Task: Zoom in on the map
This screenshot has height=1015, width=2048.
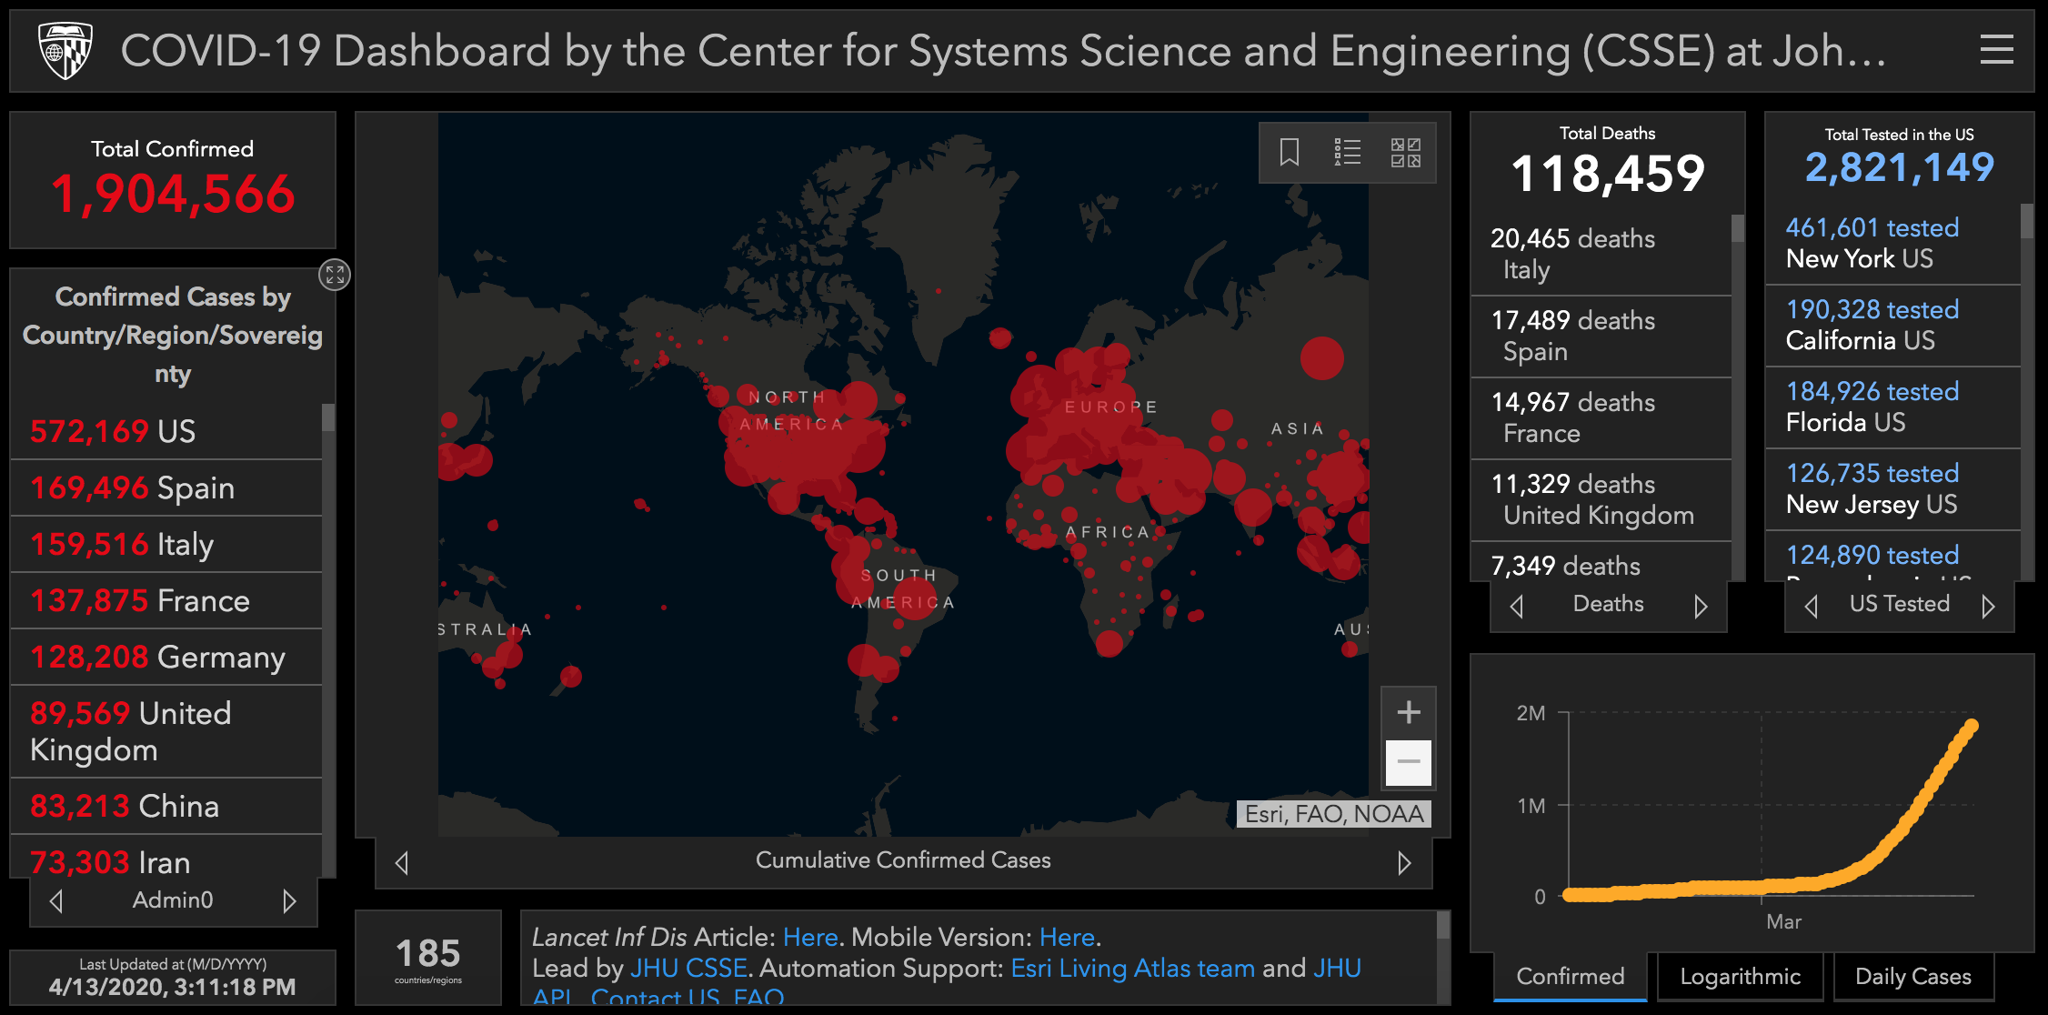Action: tap(1408, 712)
